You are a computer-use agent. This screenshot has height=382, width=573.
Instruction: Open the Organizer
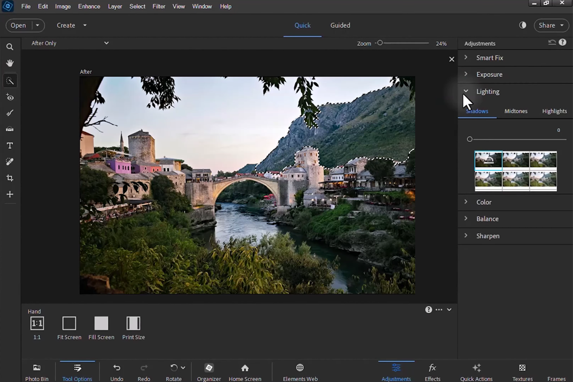point(209,372)
